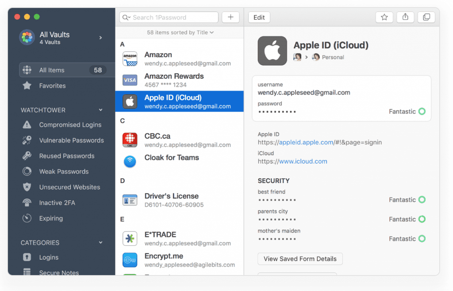The height and width of the screenshot is (291, 453).
Task: Select the CBC.ca logo entry
Action: coord(130,140)
